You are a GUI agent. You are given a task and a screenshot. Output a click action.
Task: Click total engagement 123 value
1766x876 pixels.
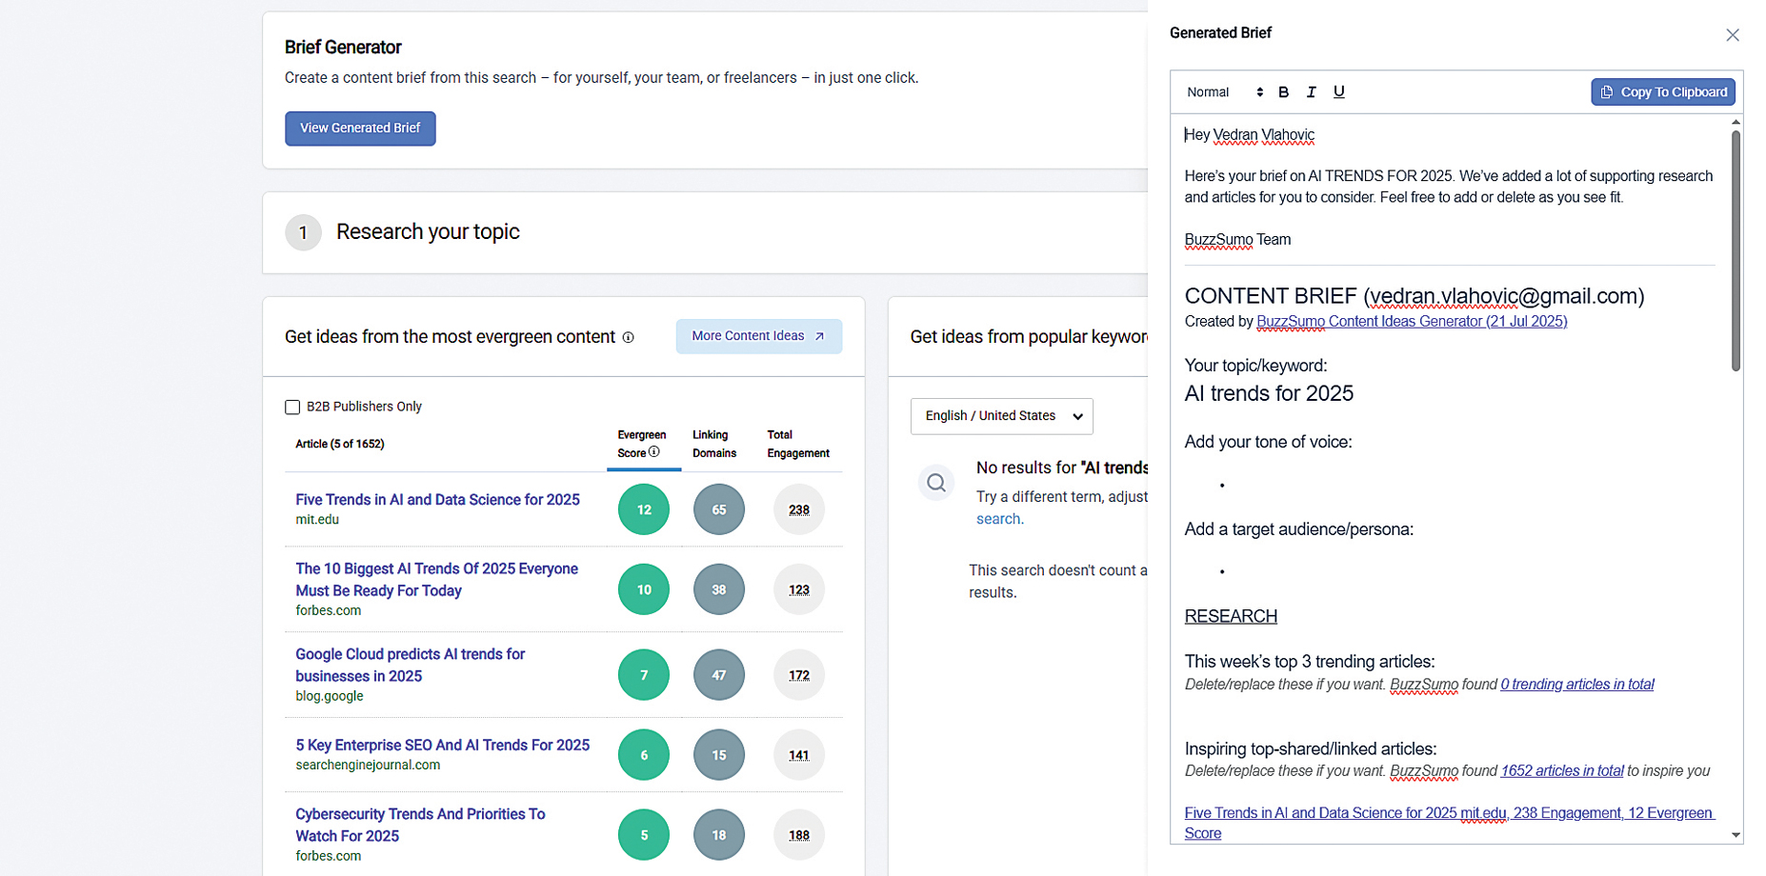[x=799, y=589]
